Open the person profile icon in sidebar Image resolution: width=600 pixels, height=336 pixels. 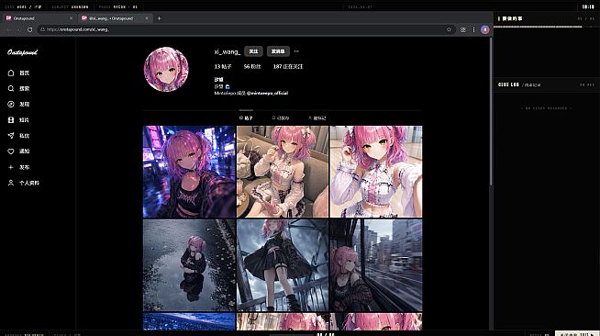11,183
